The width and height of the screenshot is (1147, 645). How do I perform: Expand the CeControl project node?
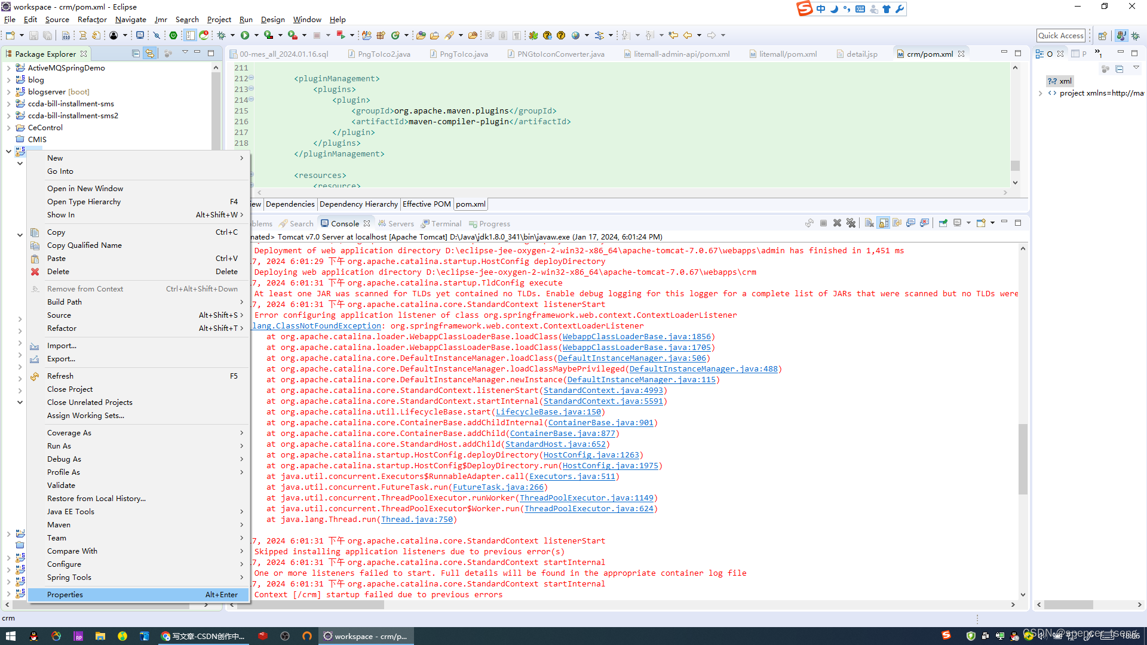[9, 127]
